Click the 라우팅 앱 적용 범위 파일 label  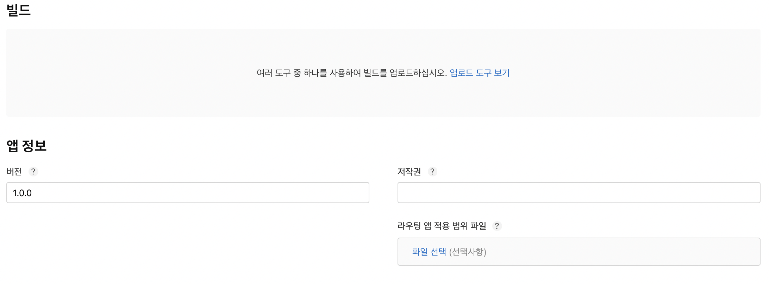click(442, 226)
